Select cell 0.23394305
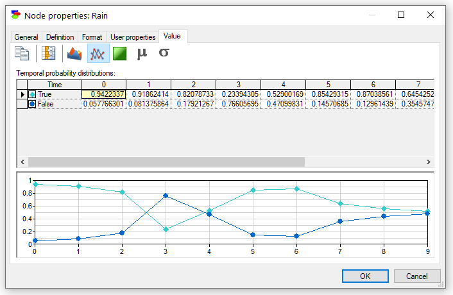 coord(238,94)
